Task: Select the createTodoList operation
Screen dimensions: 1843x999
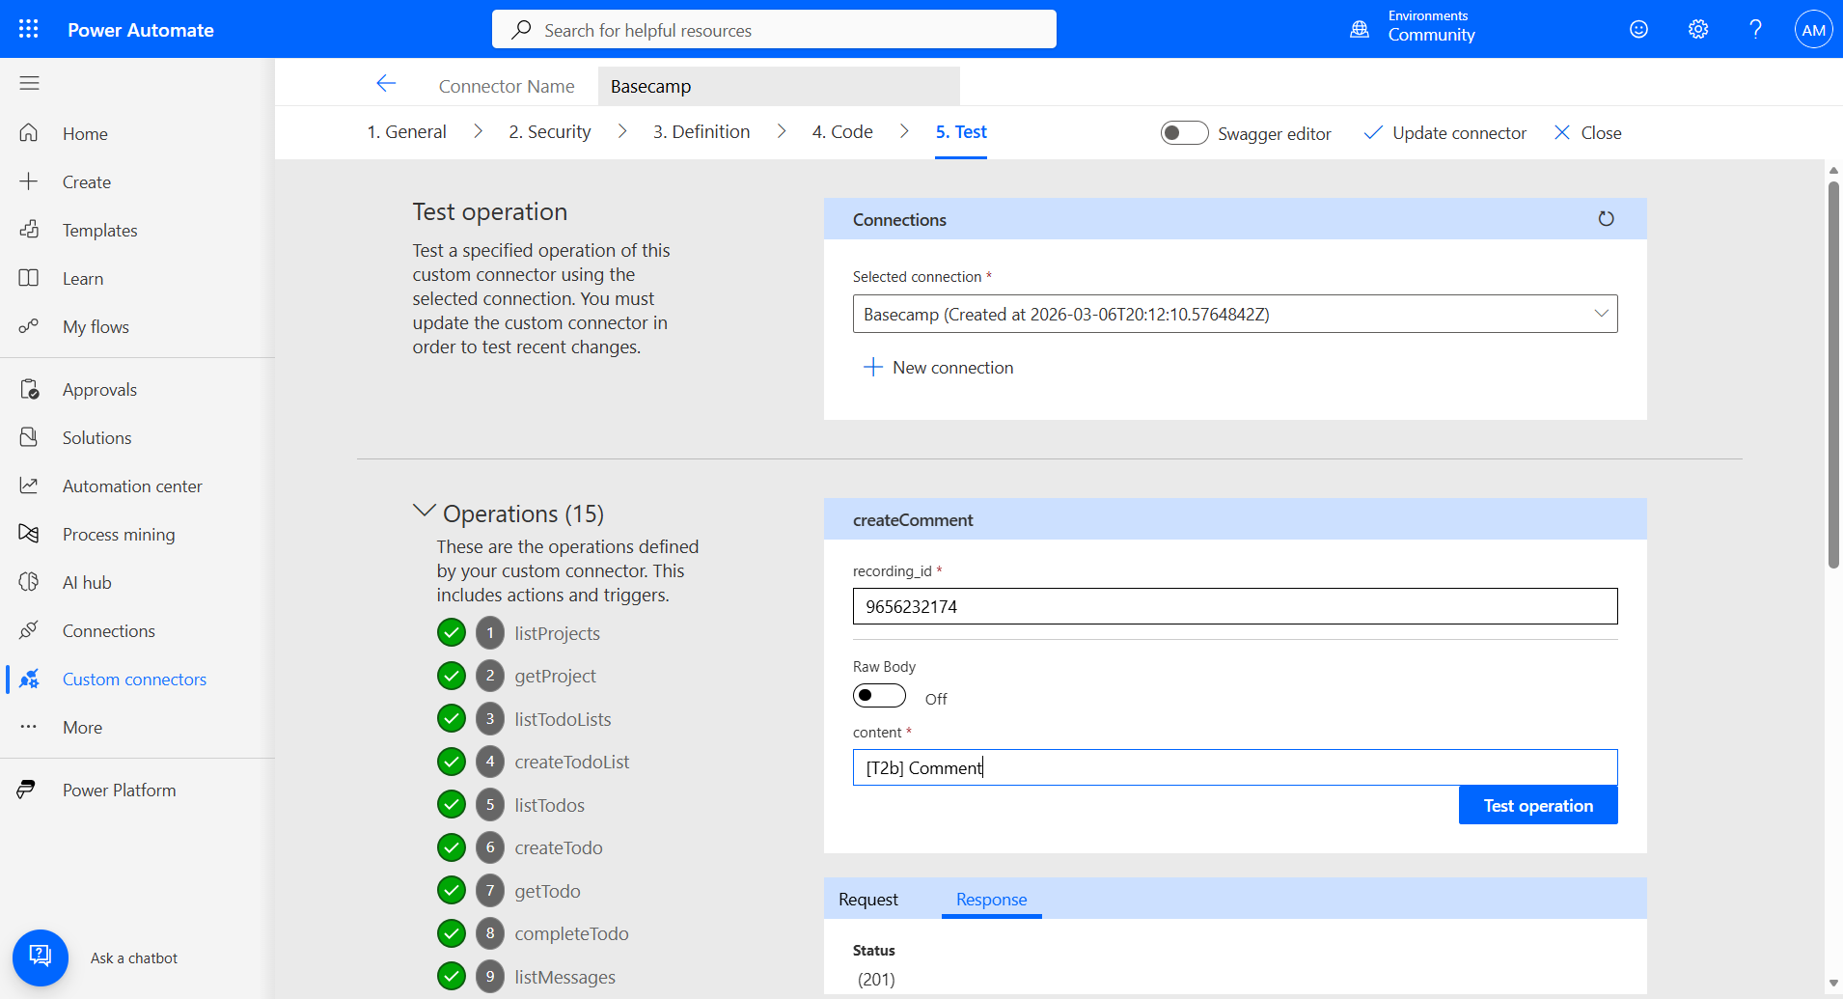Action: coord(571,762)
